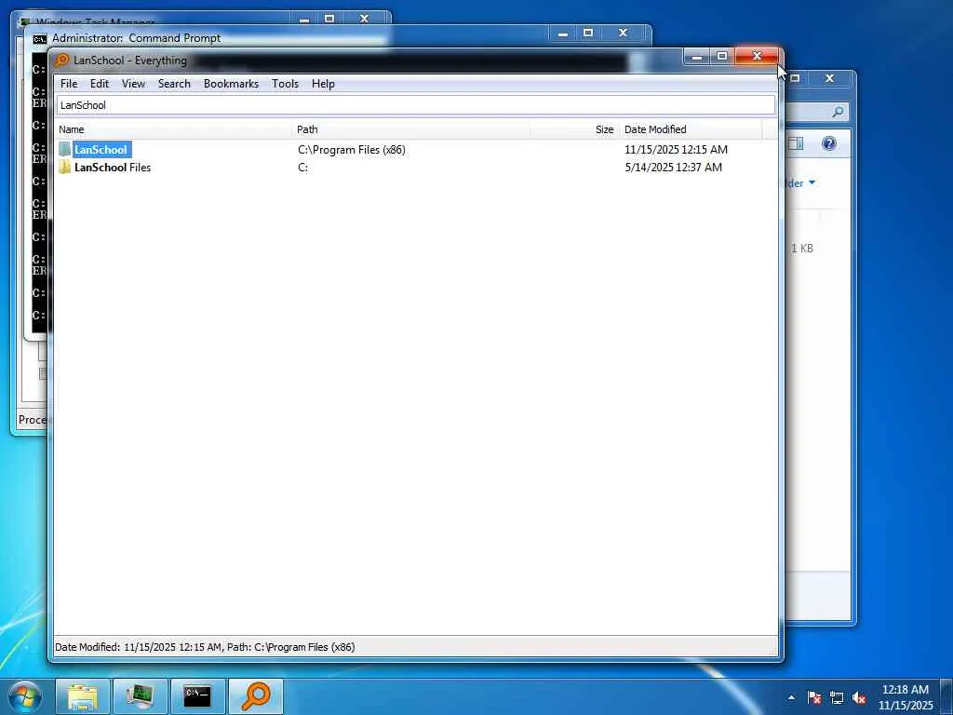This screenshot has width=953, height=715.
Task: Click the Everything magnifier title bar icon
Action: click(62, 61)
